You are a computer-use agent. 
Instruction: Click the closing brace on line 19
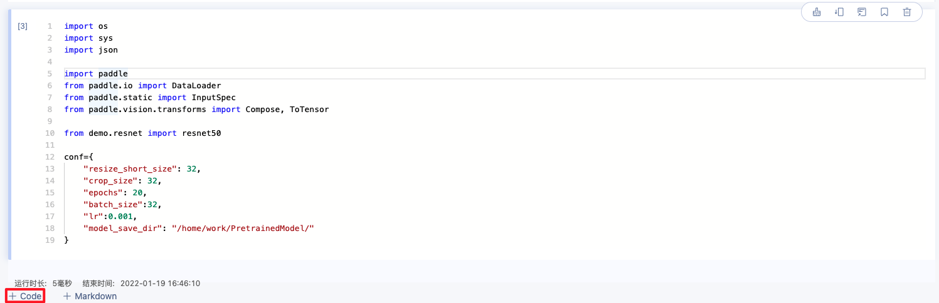(66, 240)
